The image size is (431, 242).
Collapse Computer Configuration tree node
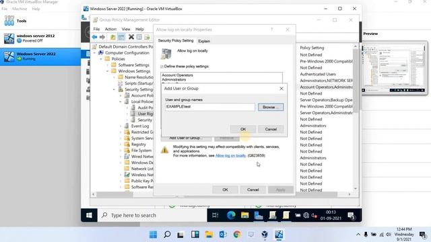[x=95, y=52]
